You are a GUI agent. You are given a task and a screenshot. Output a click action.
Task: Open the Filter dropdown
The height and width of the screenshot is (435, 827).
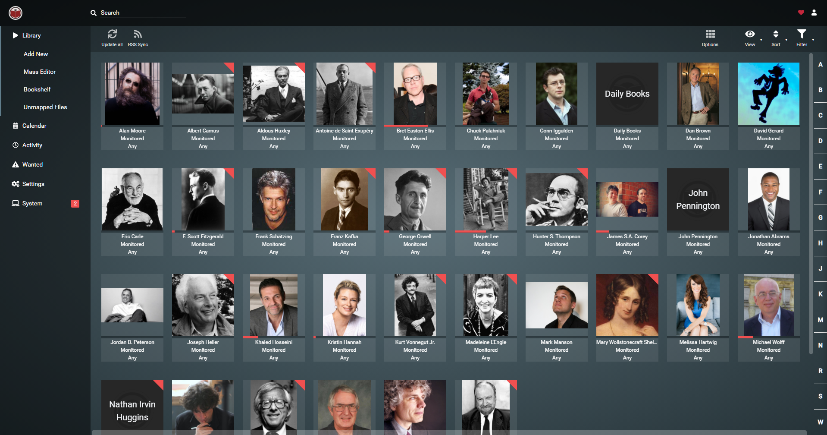(x=802, y=35)
